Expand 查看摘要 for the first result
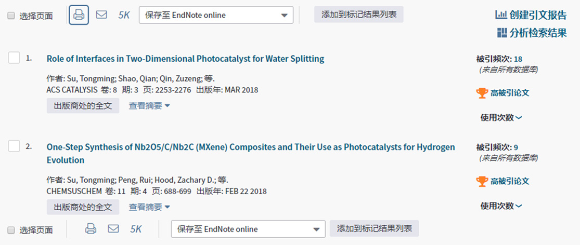 tap(149, 106)
